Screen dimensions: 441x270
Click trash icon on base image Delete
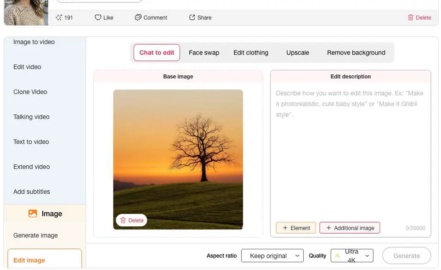pos(123,220)
